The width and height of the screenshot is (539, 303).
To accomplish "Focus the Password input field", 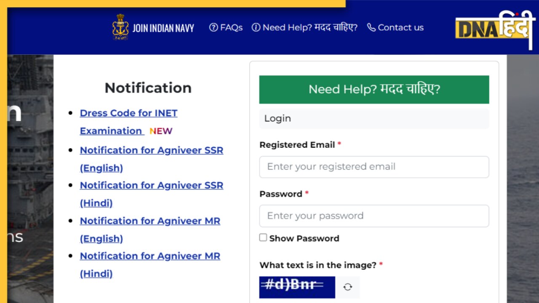I will [374, 216].
